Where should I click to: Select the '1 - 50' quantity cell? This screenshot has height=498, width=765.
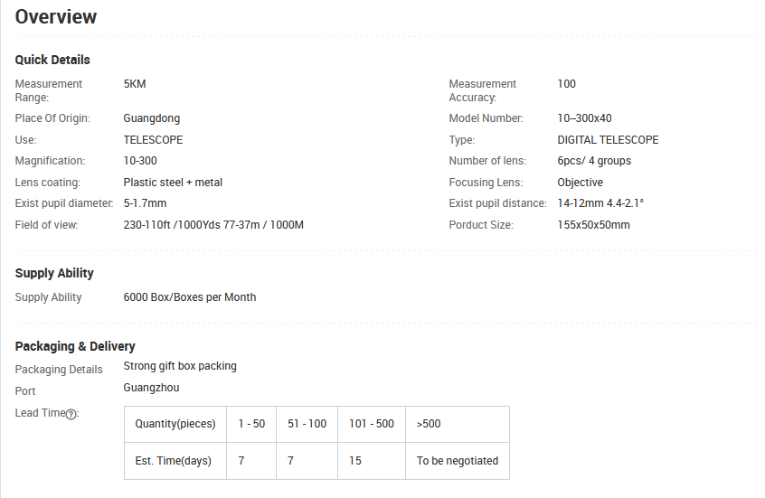(x=251, y=424)
